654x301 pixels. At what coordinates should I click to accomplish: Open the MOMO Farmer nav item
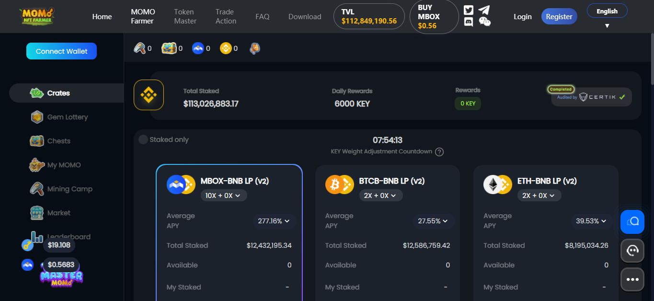[143, 16]
